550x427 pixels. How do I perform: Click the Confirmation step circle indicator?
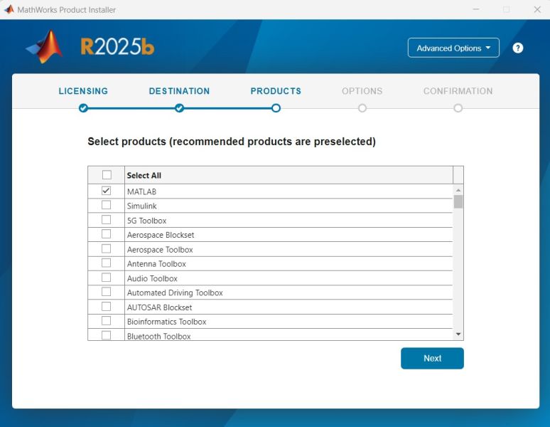[x=458, y=108]
